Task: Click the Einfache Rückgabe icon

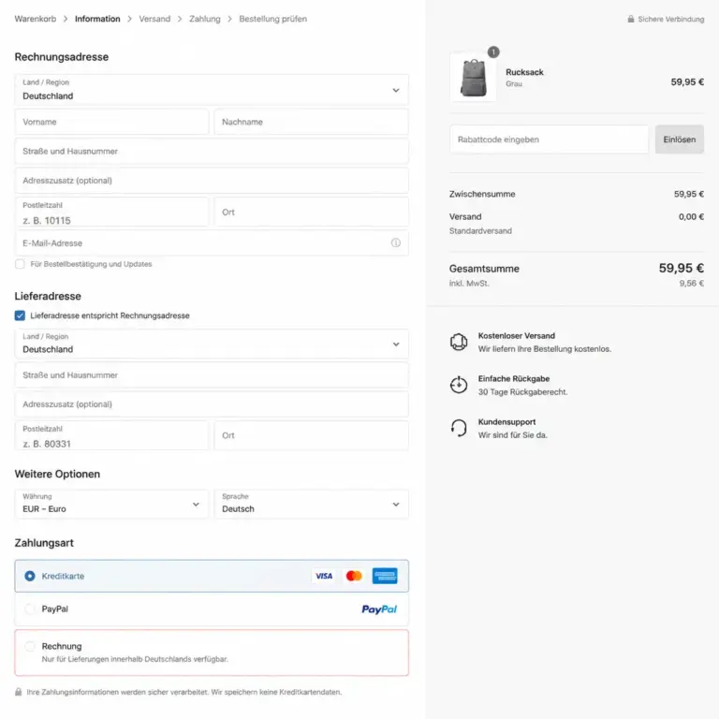Action: tap(459, 385)
